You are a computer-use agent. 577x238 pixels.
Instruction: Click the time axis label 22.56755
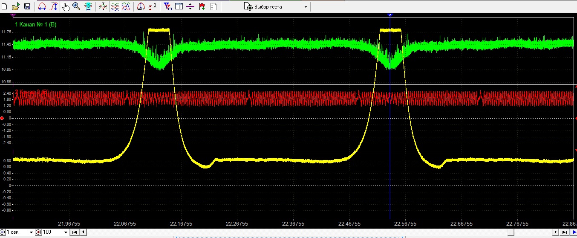(x=405, y=223)
